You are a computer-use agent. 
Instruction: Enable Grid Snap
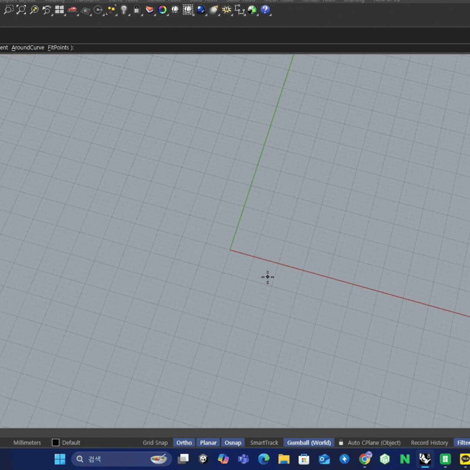point(155,443)
